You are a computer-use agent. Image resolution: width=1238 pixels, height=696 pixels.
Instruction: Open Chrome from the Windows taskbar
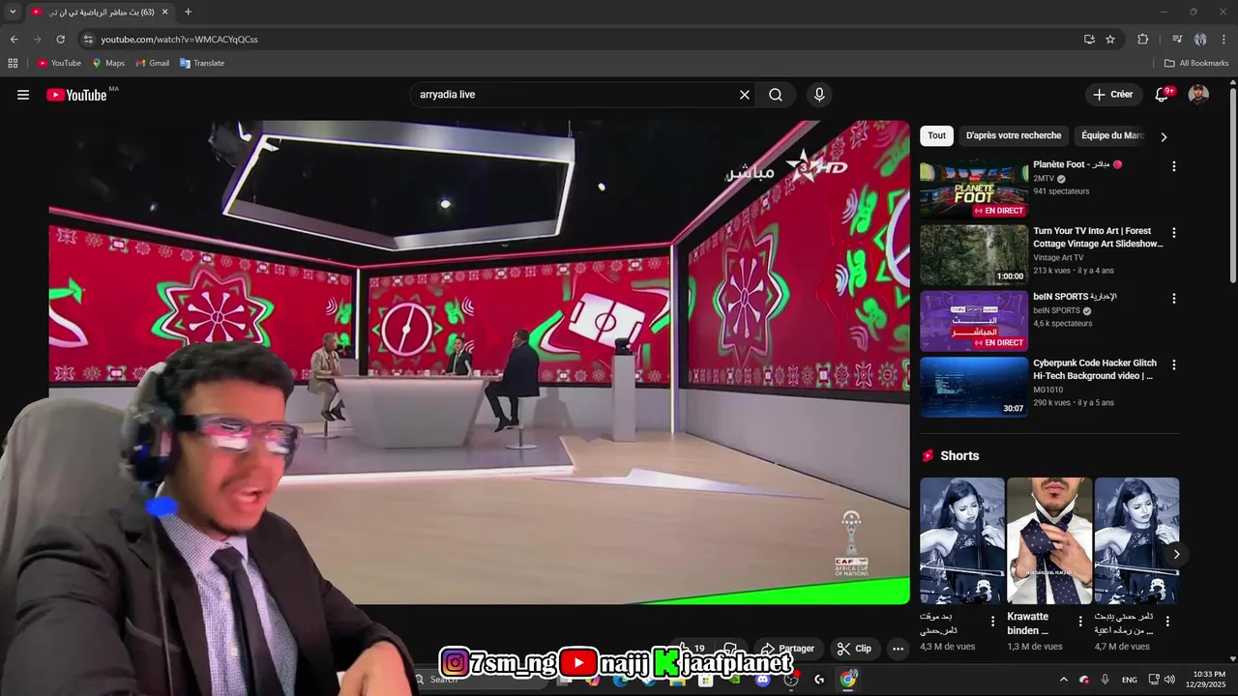click(848, 680)
